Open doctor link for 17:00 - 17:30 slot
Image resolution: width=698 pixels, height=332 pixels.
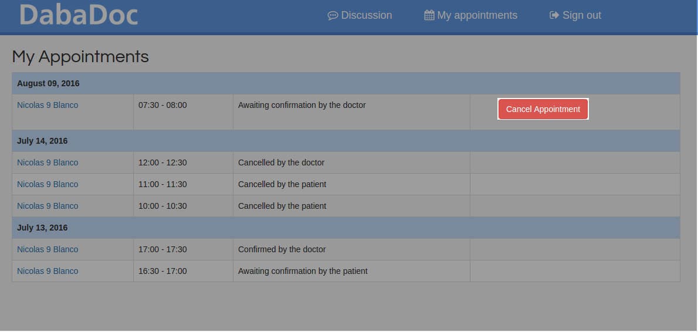tap(48, 249)
